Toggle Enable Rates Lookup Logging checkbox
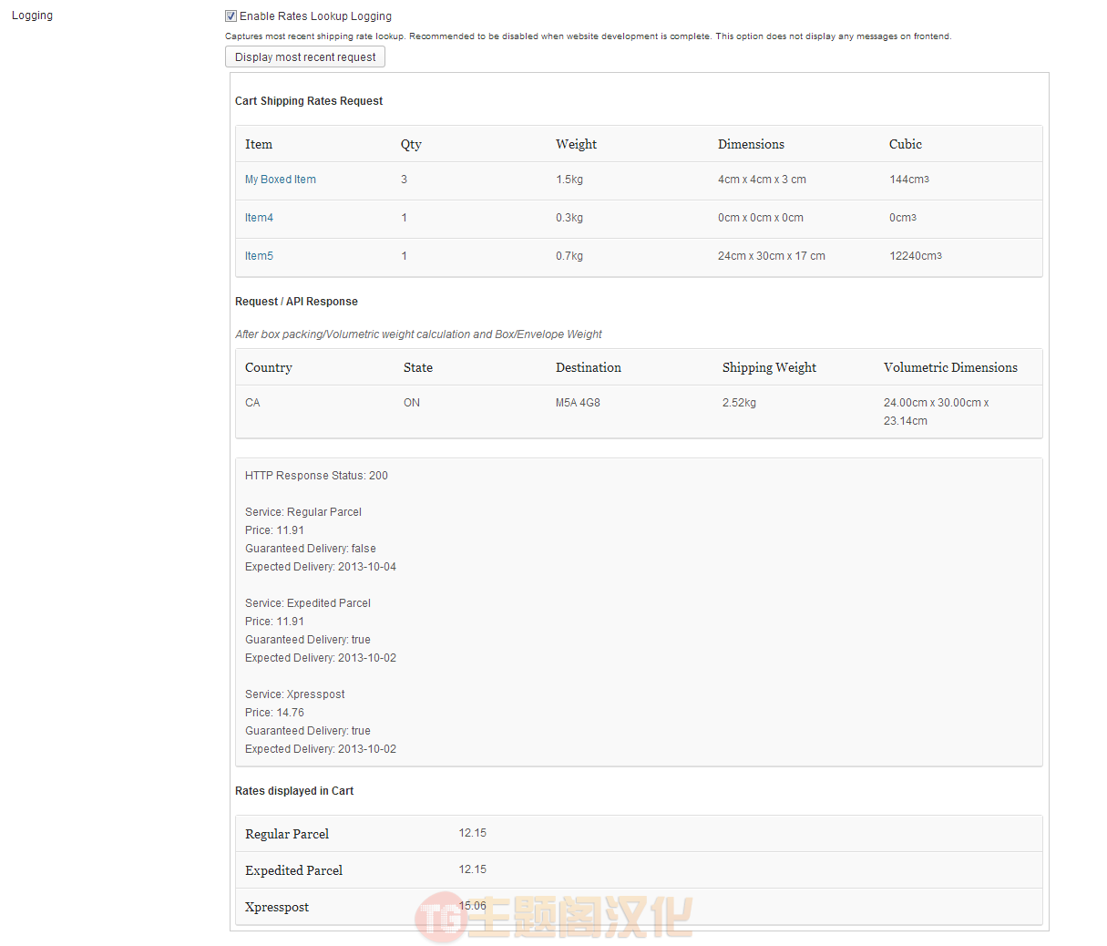 pyautogui.click(x=231, y=16)
